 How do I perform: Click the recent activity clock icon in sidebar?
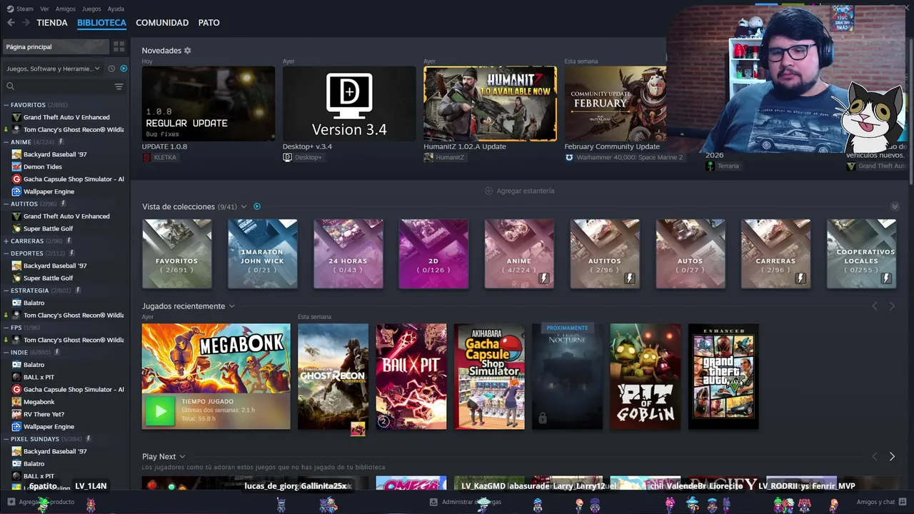click(x=111, y=69)
